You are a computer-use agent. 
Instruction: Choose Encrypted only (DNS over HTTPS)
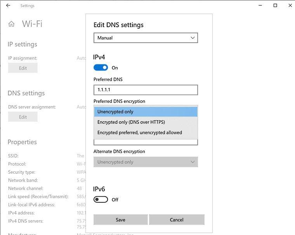(146, 122)
